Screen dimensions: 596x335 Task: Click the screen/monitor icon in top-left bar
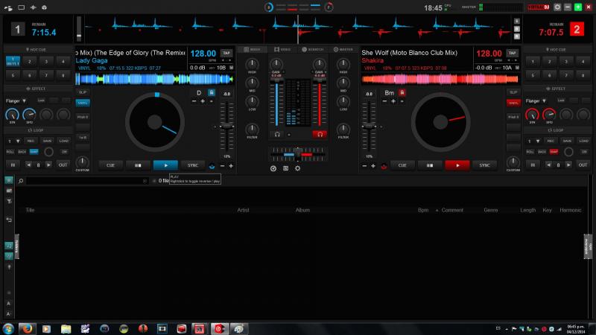click(22, 7)
